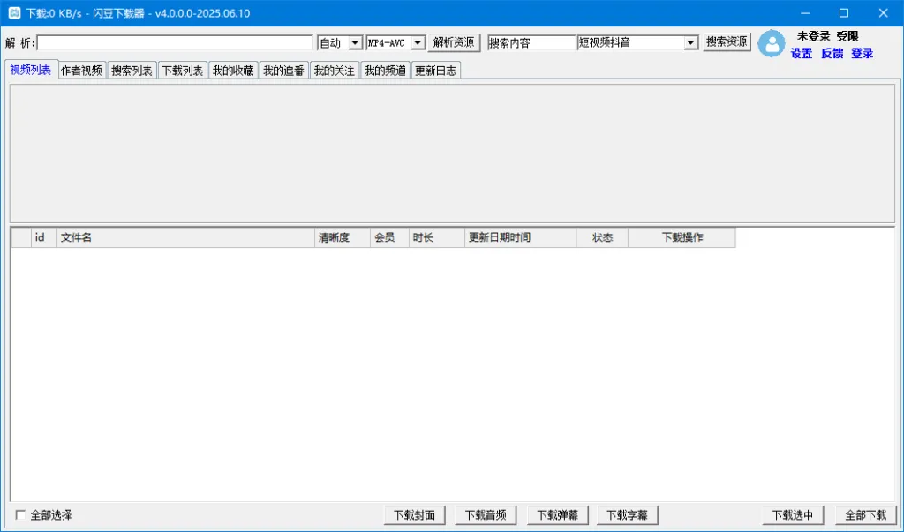Viewport: 904px width, 532px height.
Task: Click the 全部下载 button
Action: (866, 515)
